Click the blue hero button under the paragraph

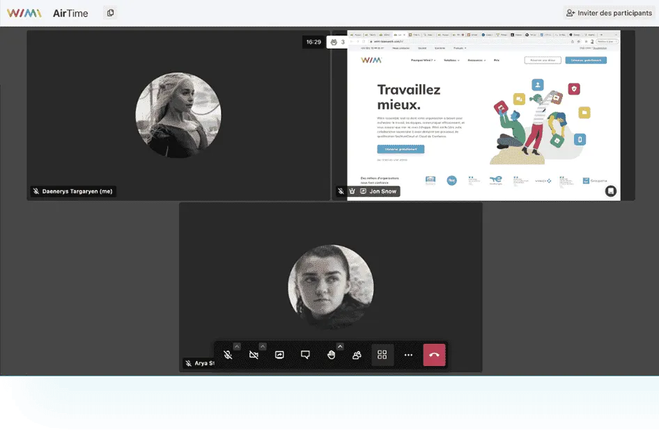pos(401,149)
